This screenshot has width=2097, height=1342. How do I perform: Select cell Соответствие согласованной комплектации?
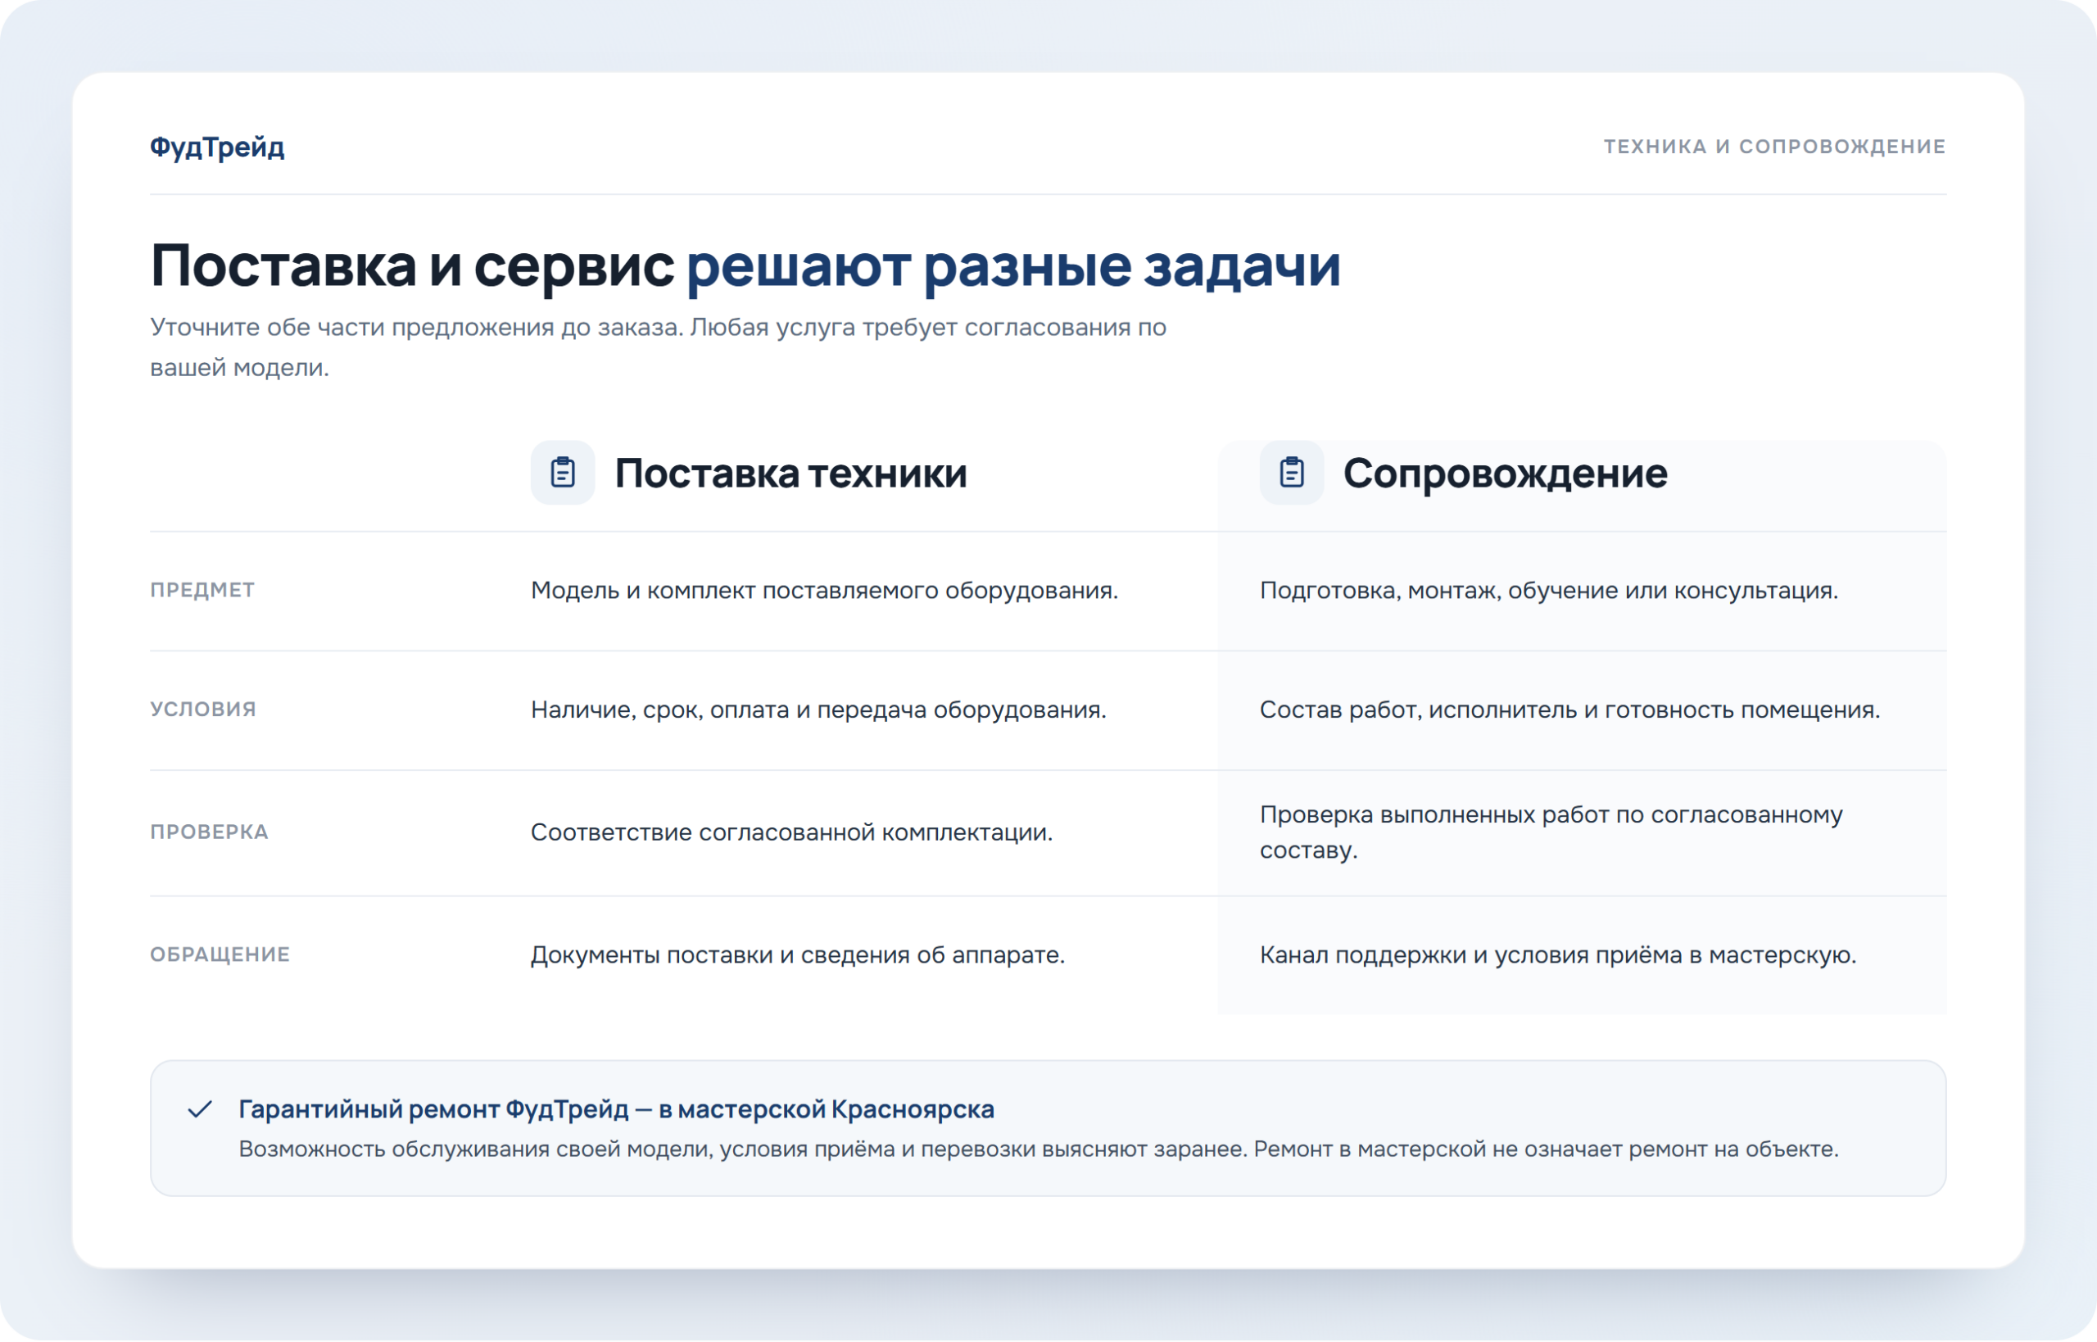click(x=792, y=833)
